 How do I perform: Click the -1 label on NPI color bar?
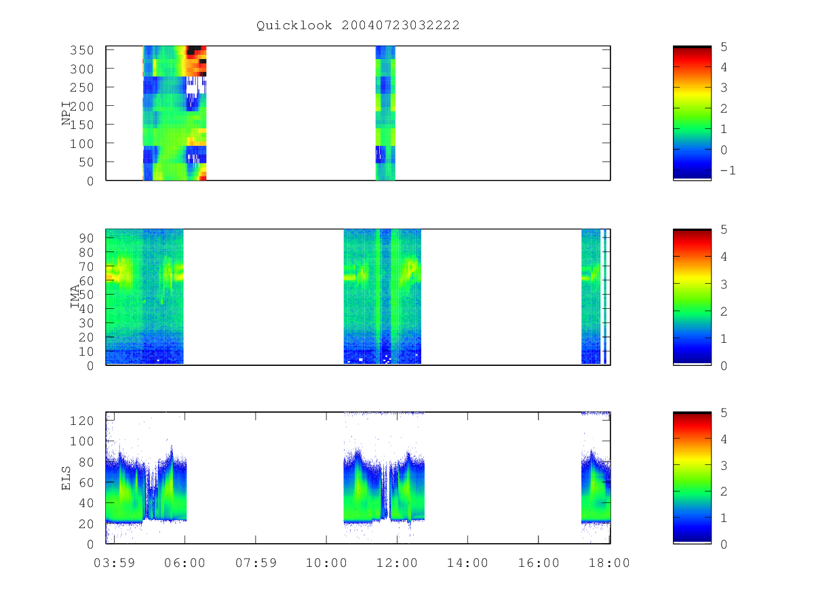coord(726,170)
